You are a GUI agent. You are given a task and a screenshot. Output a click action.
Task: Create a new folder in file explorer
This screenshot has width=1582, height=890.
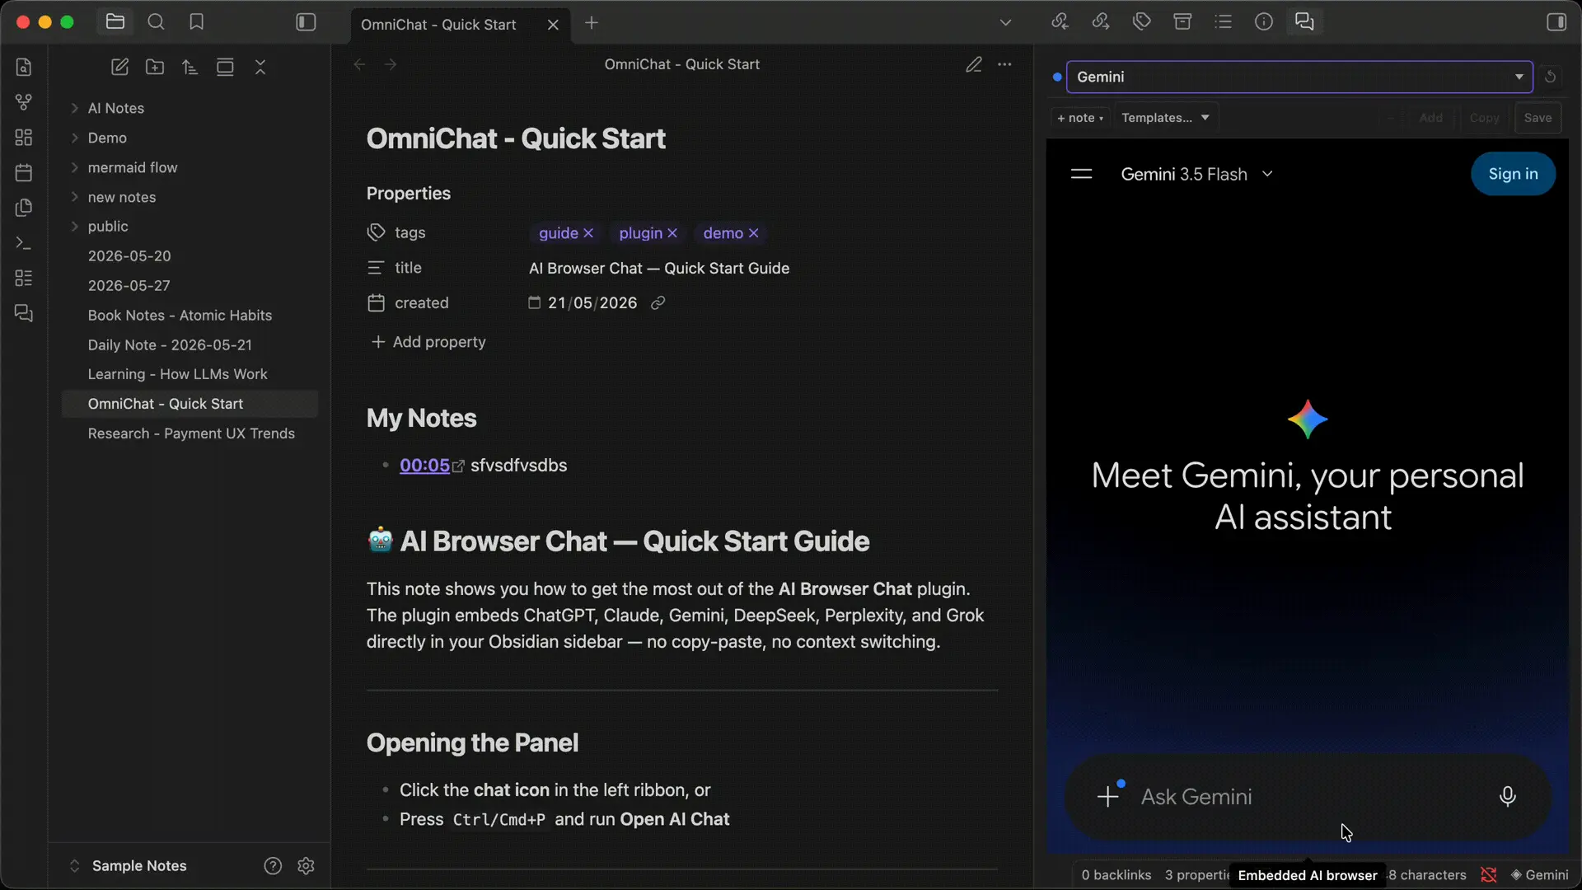click(155, 68)
